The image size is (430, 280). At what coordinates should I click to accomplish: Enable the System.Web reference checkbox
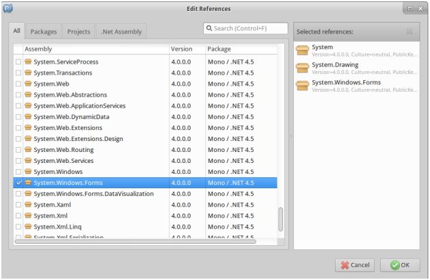(x=18, y=84)
